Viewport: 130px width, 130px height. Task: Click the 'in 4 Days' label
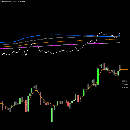[125, 88]
